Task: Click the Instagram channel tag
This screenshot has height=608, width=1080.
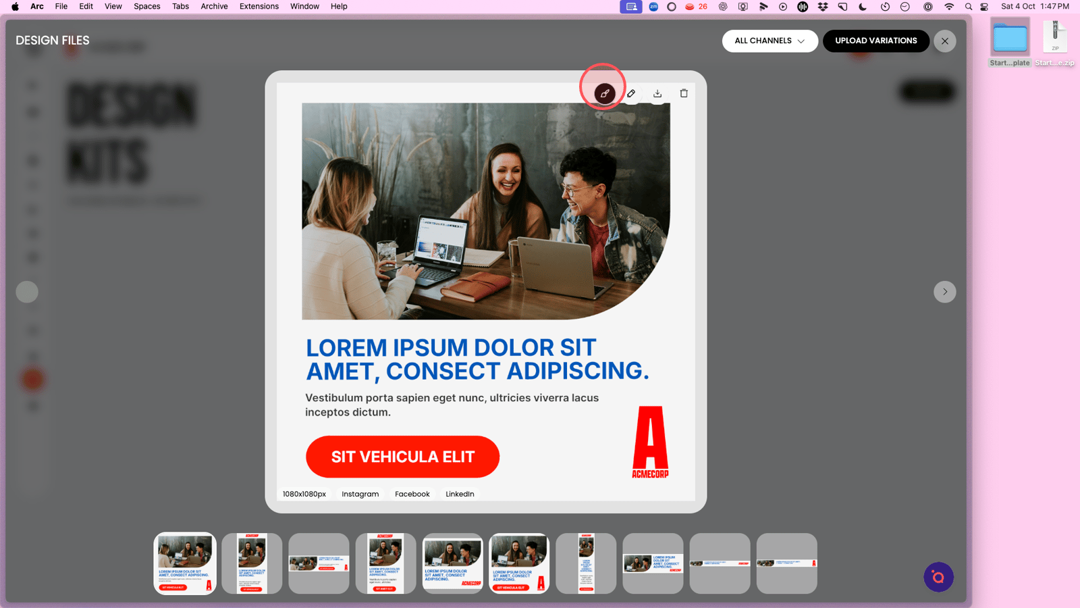Action: point(360,494)
